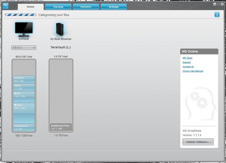The width and height of the screenshot is (226, 163).
Task: Open the Settings tab
Action: pyautogui.click(x=114, y=7)
